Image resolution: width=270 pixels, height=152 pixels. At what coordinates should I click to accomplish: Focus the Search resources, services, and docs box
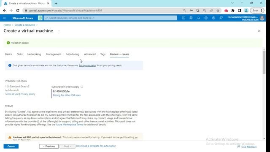(x=111, y=18)
